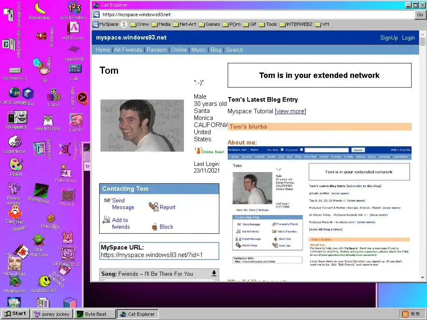The image size is (427, 320).
Task: Open the blog entry view more link
Action: click(x=290, y=111)
